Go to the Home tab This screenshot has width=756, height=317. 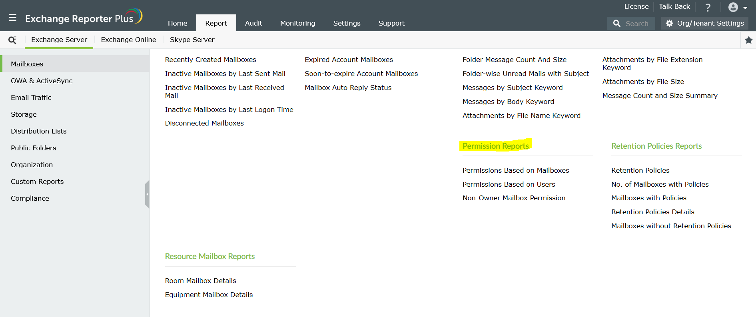pyautogui.click(x=178, y=23)
